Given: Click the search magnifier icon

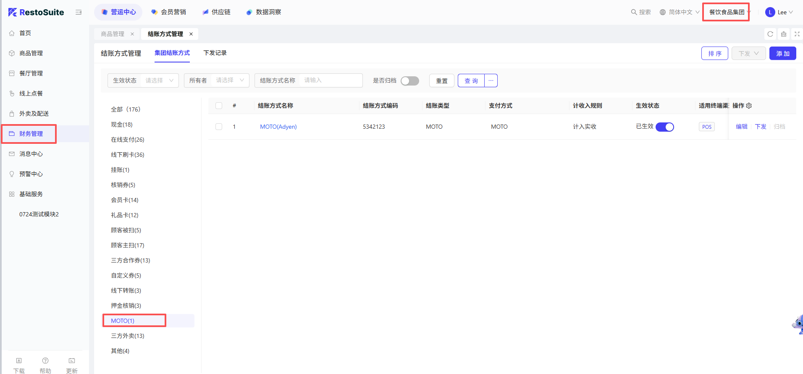Looking at the screenshot, I should pos(634,12).
